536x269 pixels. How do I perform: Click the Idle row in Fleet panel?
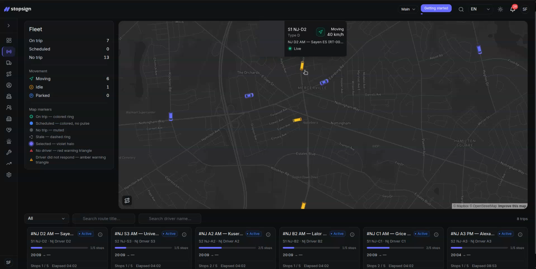(69, 87)
